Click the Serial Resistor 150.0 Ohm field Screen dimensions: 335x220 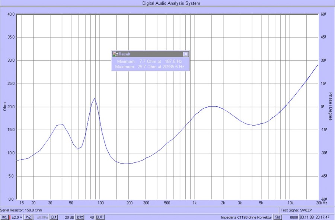tap(19, 210)
